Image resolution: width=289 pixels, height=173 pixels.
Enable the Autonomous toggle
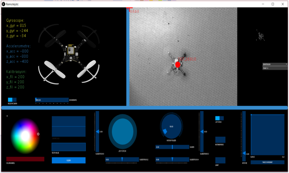coord(220,140)
